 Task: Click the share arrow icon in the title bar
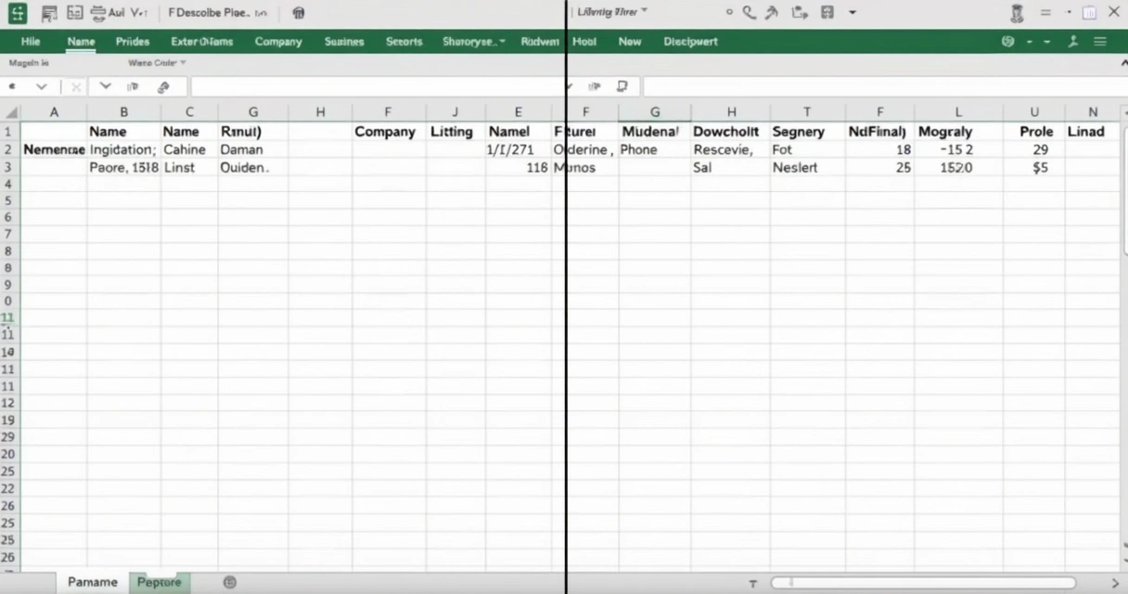[800, 12]
